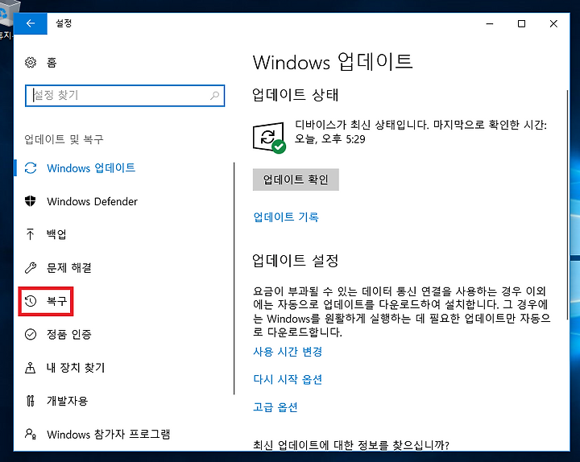Click the back arrow in the title bar

31,23
